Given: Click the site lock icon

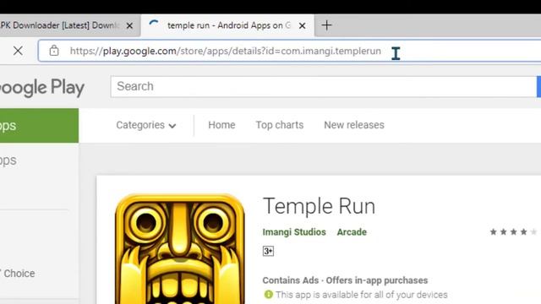Looking at the screenshot, I should (54, 51).
